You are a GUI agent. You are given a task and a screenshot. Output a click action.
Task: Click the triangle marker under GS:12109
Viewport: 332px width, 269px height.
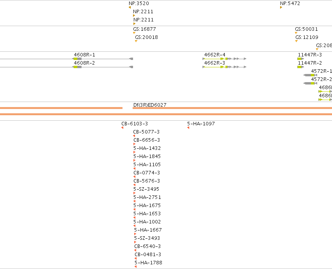pyautogui.click(x=296, y=41)
